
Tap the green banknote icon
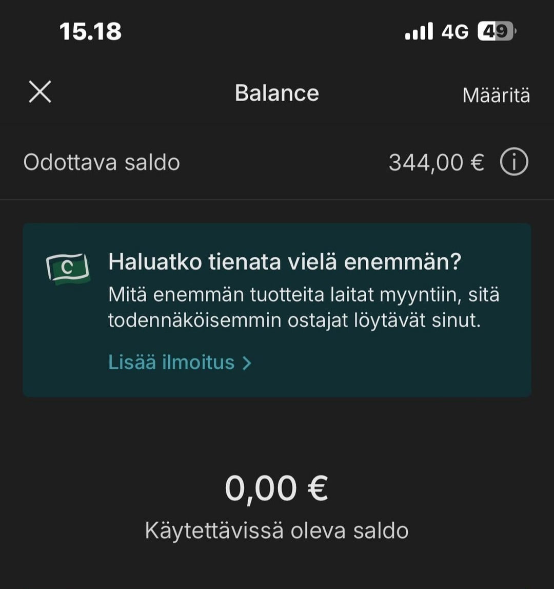pyautogui.click(x=68, y=269)
